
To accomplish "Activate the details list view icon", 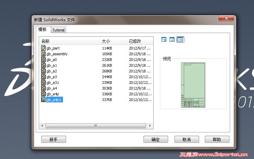I will coord(180,40).
